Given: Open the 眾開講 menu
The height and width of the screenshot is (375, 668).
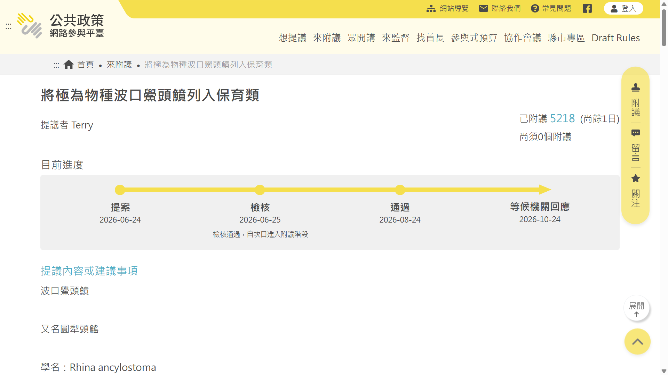Looking at the screenshot, I should coord(361,38).
